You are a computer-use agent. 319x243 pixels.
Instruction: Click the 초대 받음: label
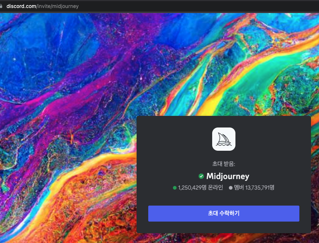[x=223, y=164]
